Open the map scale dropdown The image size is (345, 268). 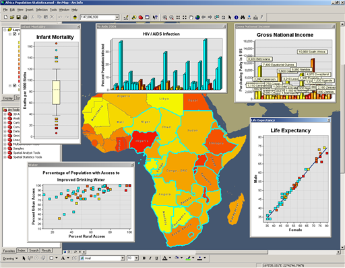(x=117, y=17)
